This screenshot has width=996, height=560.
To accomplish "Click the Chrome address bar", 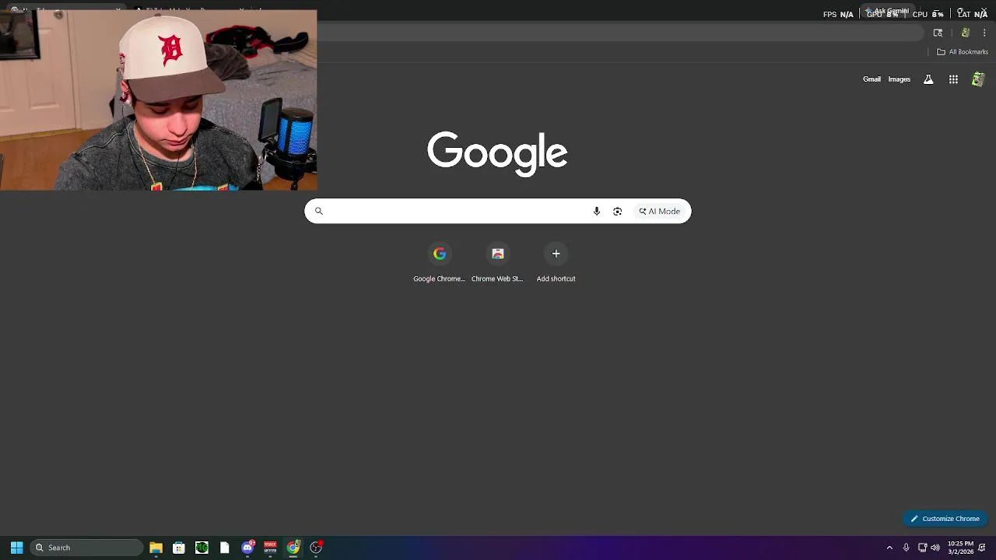I will click(619, 33).
